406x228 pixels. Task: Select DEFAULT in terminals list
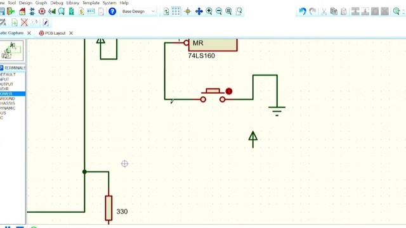coord(8,75)
